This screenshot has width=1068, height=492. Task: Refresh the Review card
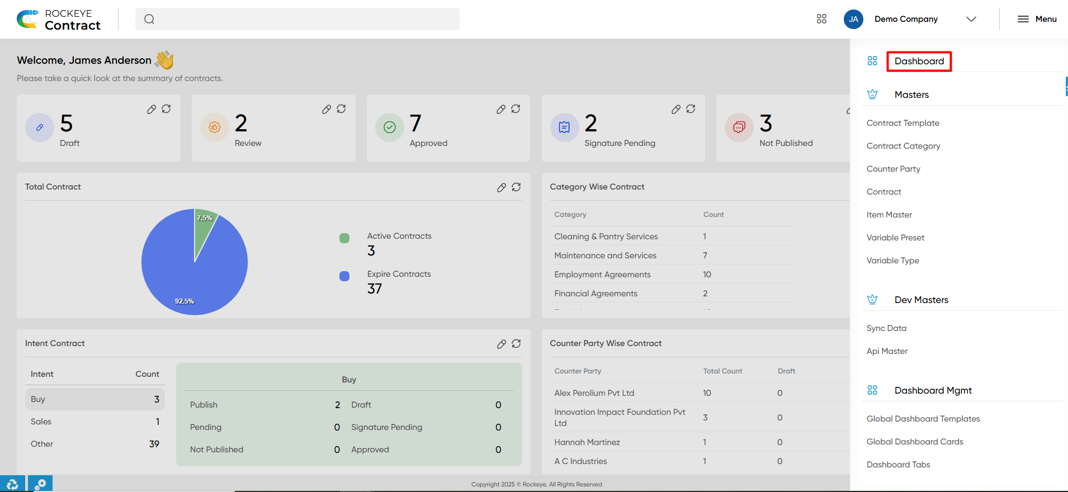[341, 109]
